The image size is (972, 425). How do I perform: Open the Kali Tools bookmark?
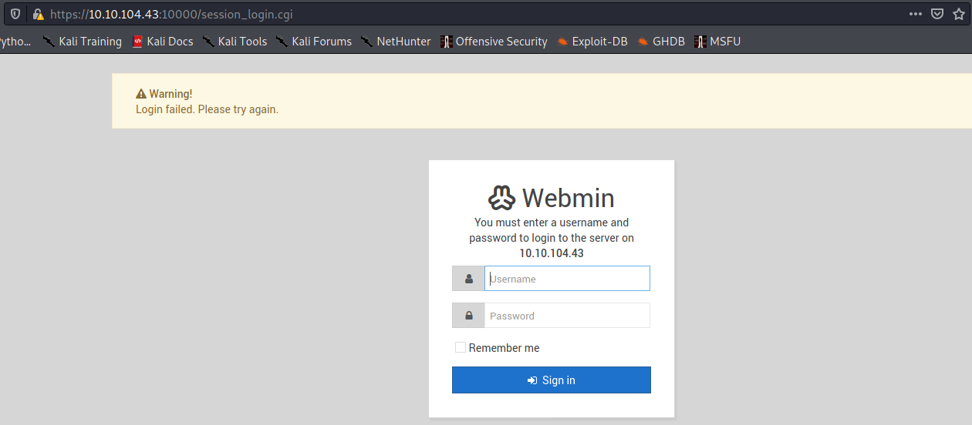(x=235, y=42)
